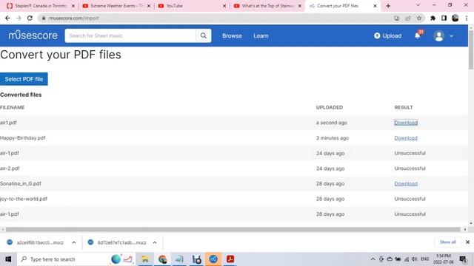The height and width of the screenshot is (266, 474).
Task: Toggle the browser side panel
Action: [x=444, y=18]
